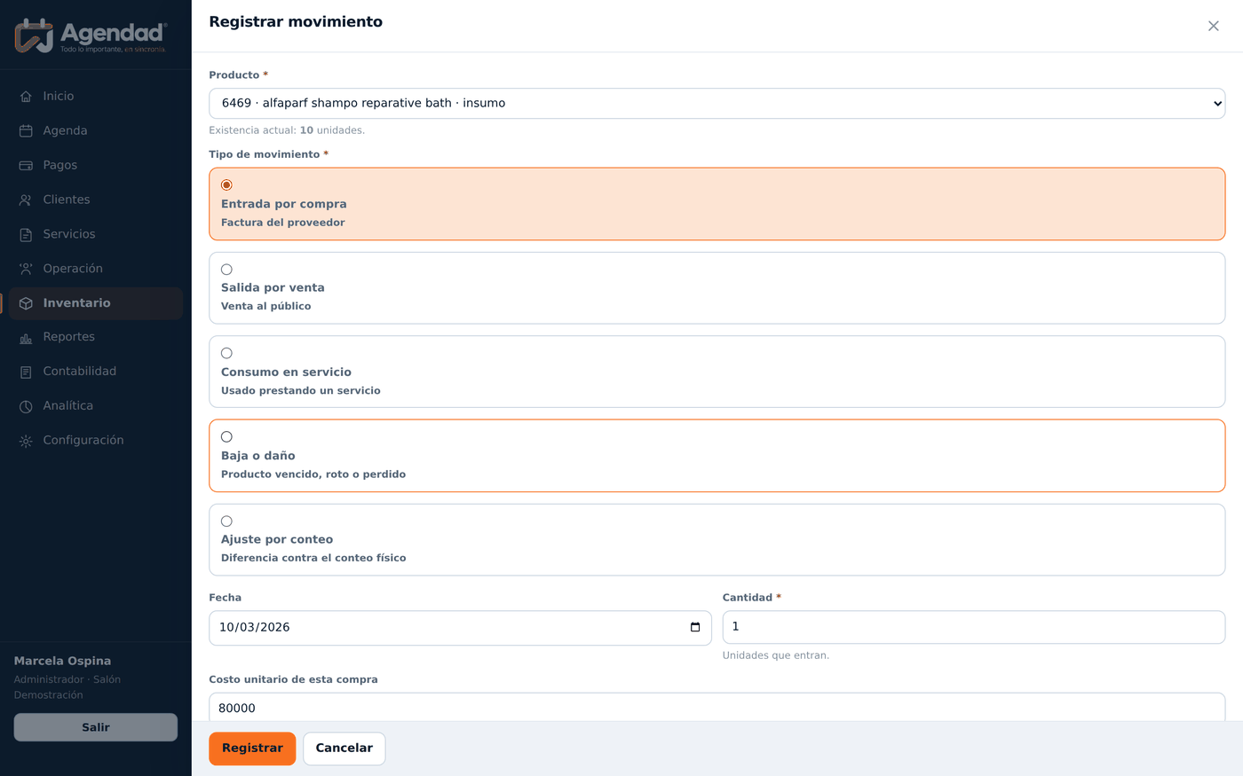Open the Reportes menu item
Image resolution: width=1243 pixels, height=776 pixels.
96,337
